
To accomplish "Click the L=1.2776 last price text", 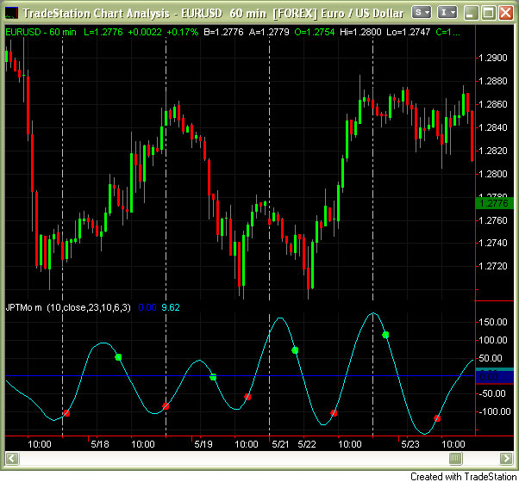I will [x=103, y=32].
